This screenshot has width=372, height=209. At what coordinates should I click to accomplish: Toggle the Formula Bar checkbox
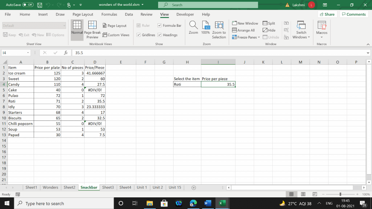pyautogui.click(x=159, y=26)
